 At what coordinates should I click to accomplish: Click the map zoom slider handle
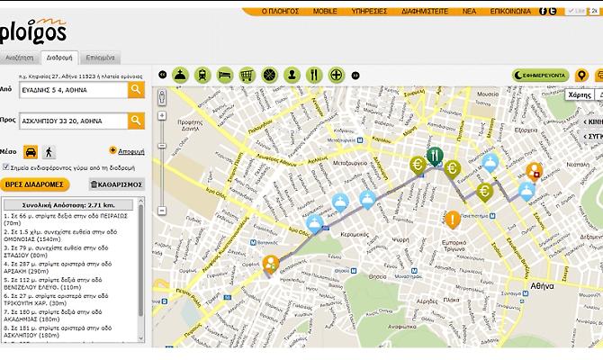(162, 146)
